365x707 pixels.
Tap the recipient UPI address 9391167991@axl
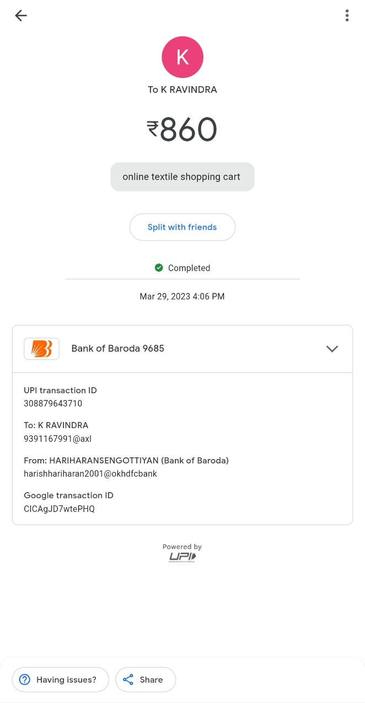57,439
